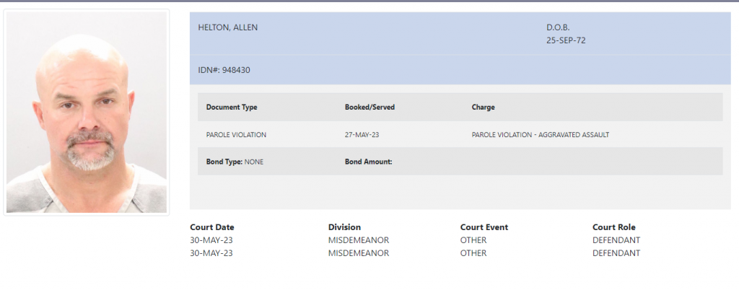Screen dimensions: 739x290
Task: Click the Court Role column heading
Action: point(613,227)
